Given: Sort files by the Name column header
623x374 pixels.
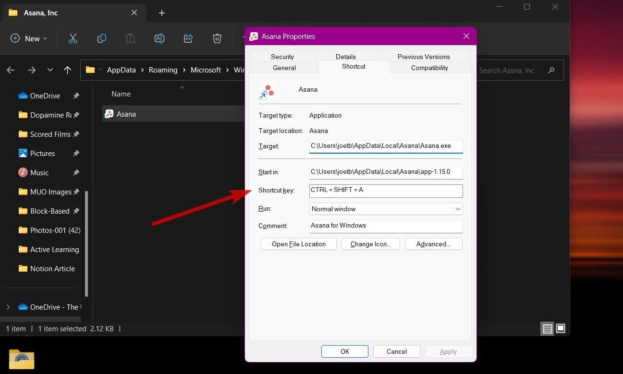Looking at the screenshot, I should pyautogui.click(x=121, y=94).
